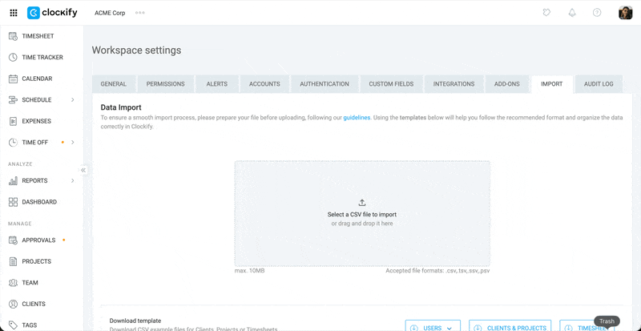Open the Calendar sidebar item
The height and width of the screenshot is (331, 641).
point(37,79)
